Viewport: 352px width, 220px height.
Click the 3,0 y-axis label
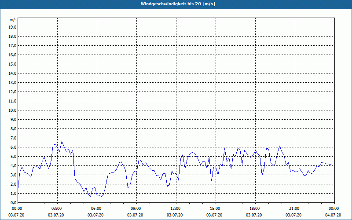point(13,175)
